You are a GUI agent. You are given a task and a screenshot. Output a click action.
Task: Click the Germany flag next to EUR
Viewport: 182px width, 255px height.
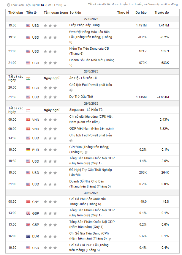[x=29, y=149]
